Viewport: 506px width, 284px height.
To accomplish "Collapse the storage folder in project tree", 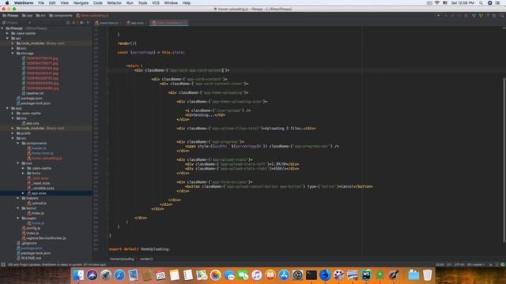I will (13, 53).
